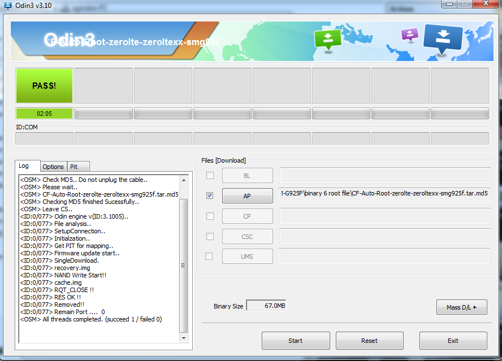Click the CP file browse button
The height and width of the screenshot is (361, 502).
tap(248, 216)
